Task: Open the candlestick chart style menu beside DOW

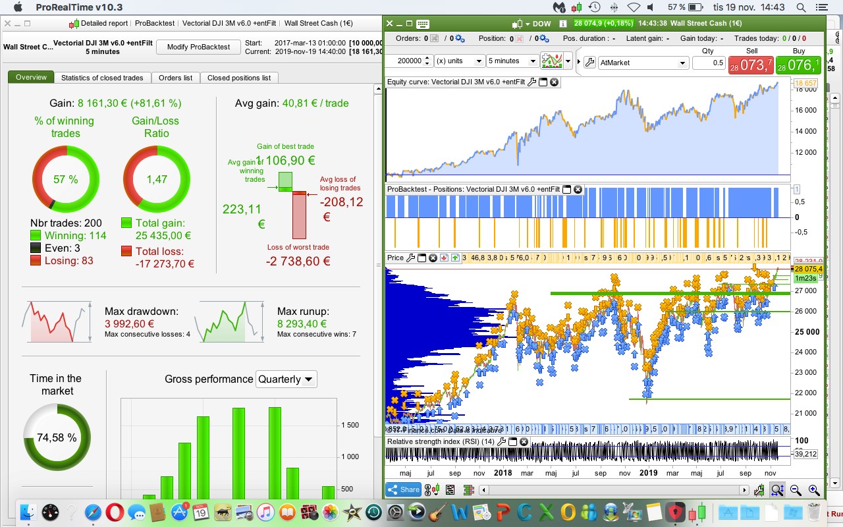Action: click(x=520, y=24)
